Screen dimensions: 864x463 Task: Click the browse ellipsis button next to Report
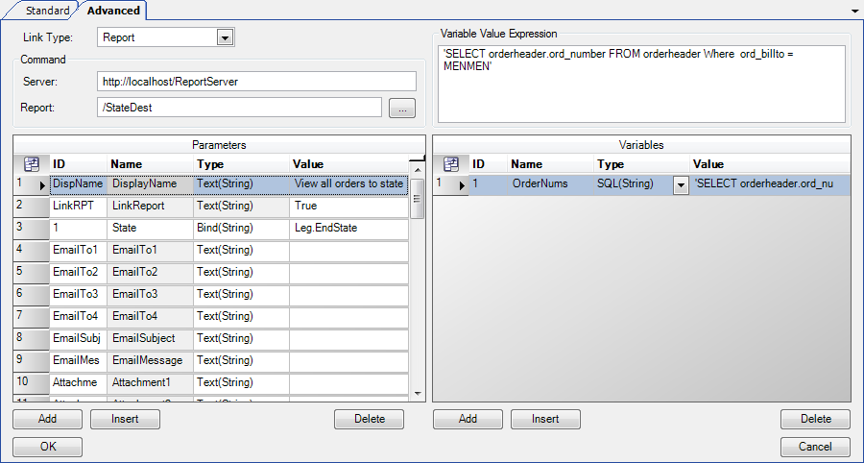tap(402, 109)
